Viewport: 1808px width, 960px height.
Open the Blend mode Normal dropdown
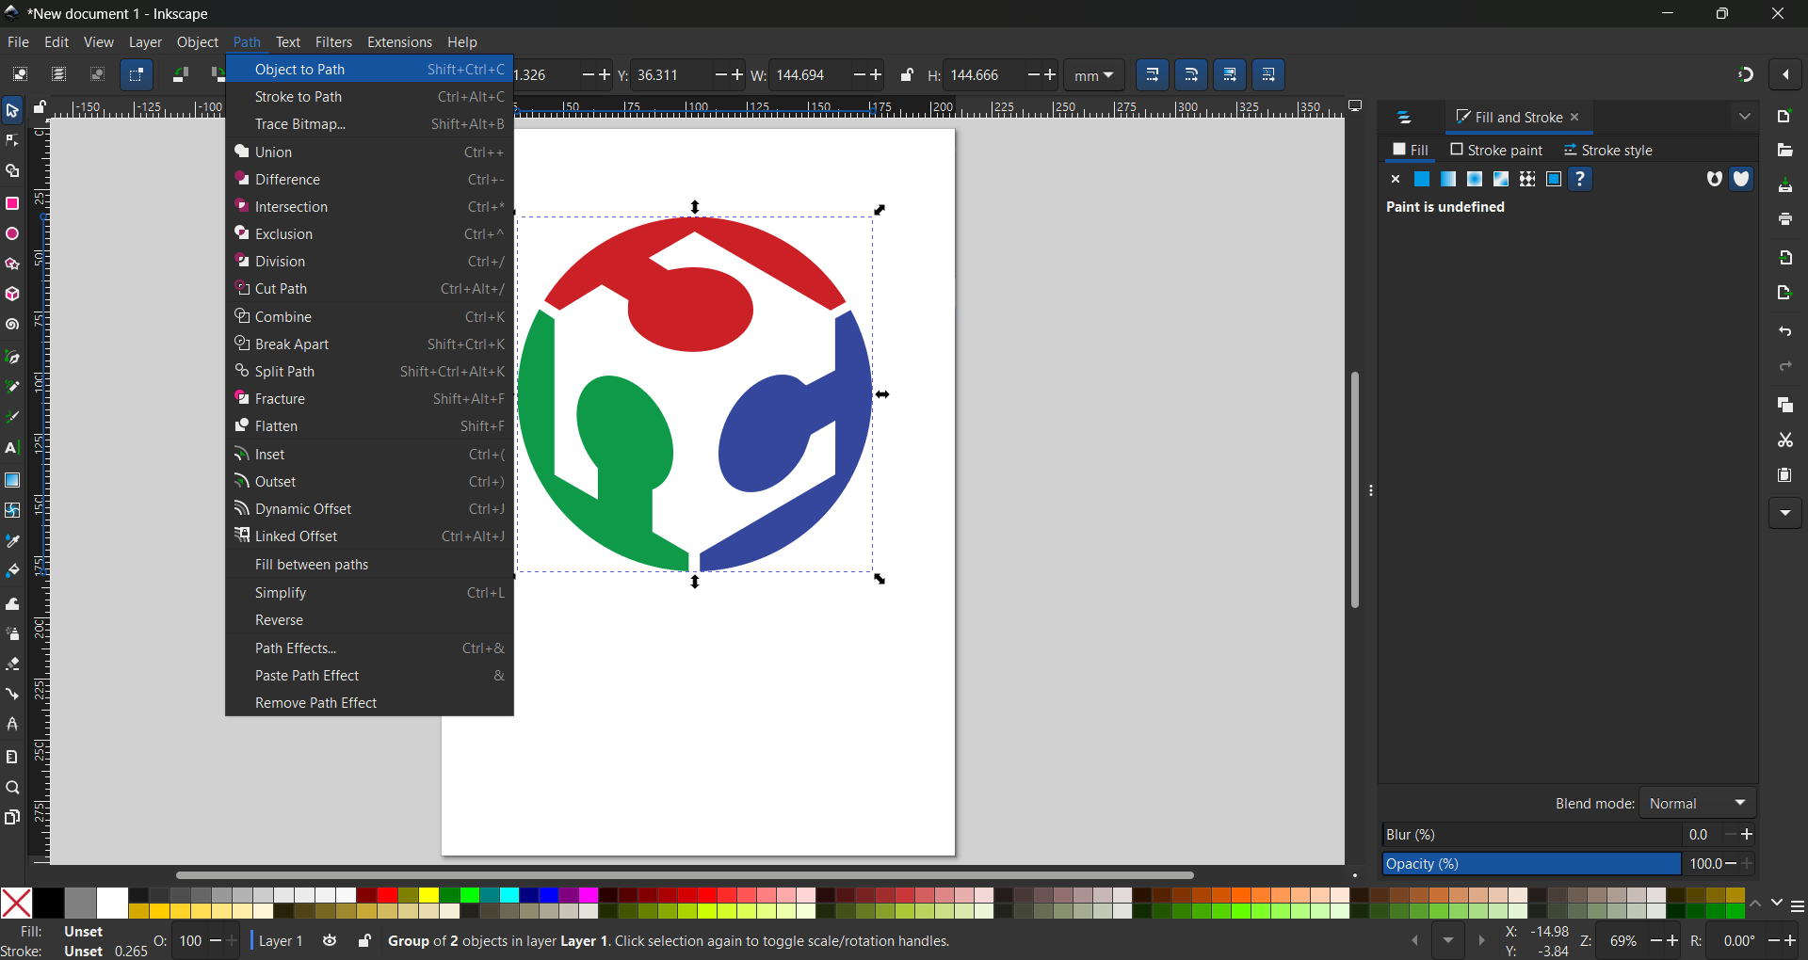click(x=1698, y=803)
